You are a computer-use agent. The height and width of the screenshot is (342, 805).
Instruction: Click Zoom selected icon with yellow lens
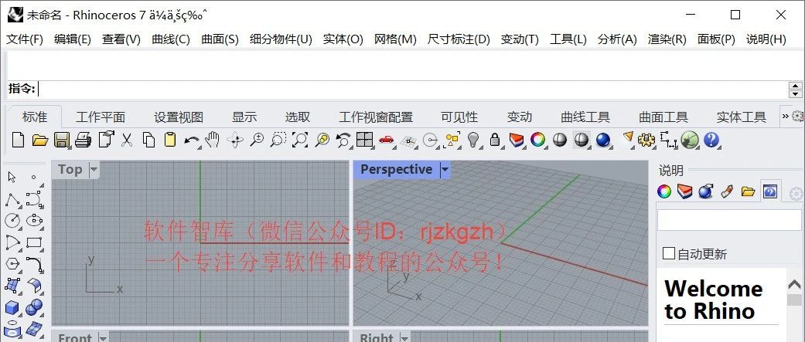click(322, 140)
